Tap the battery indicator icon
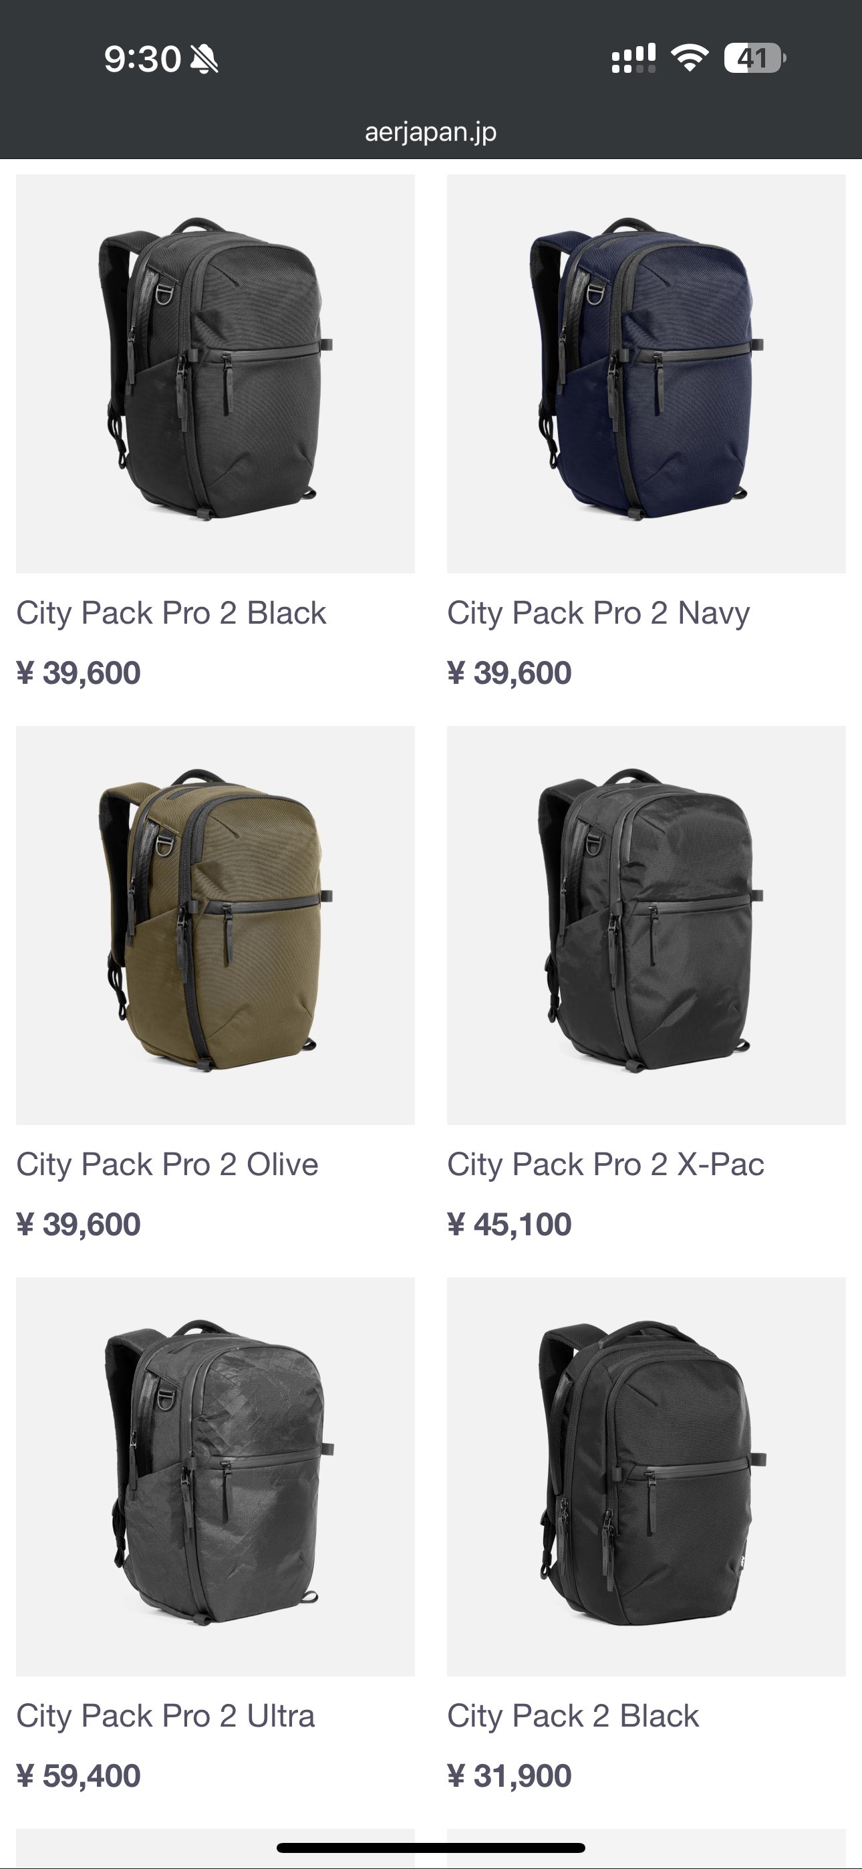The image size is (862, 1869). coord(754,58)
